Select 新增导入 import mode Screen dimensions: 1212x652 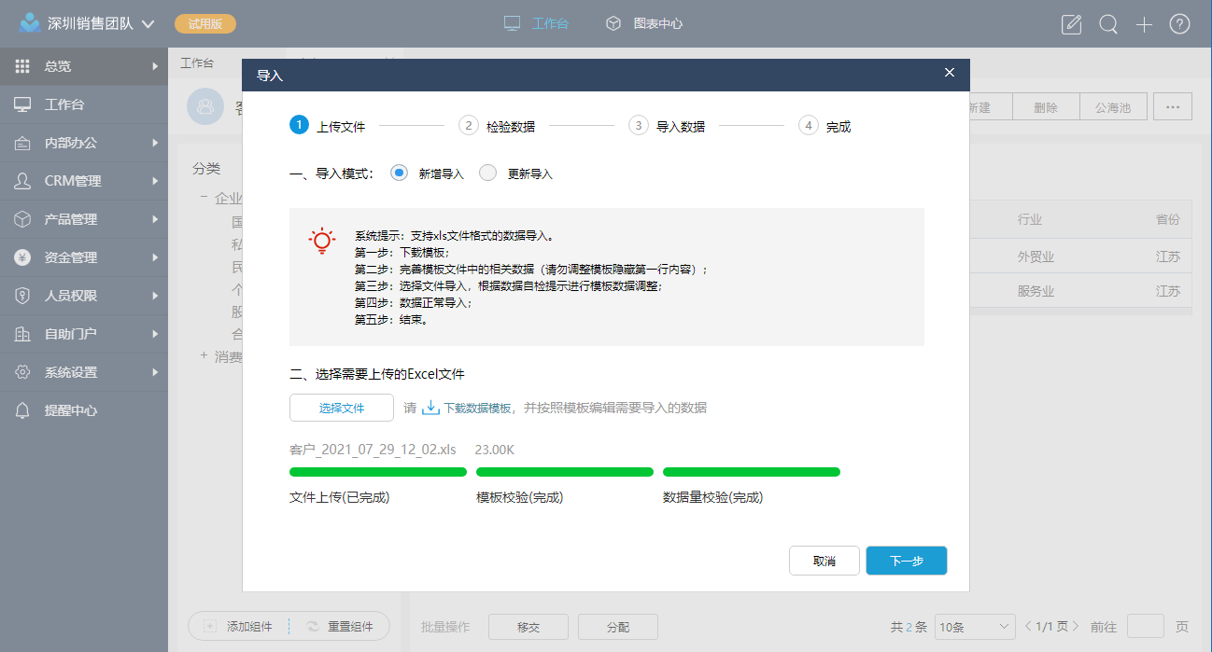coord(400,173)
